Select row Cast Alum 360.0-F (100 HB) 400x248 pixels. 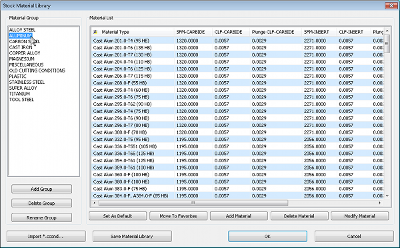237,174
